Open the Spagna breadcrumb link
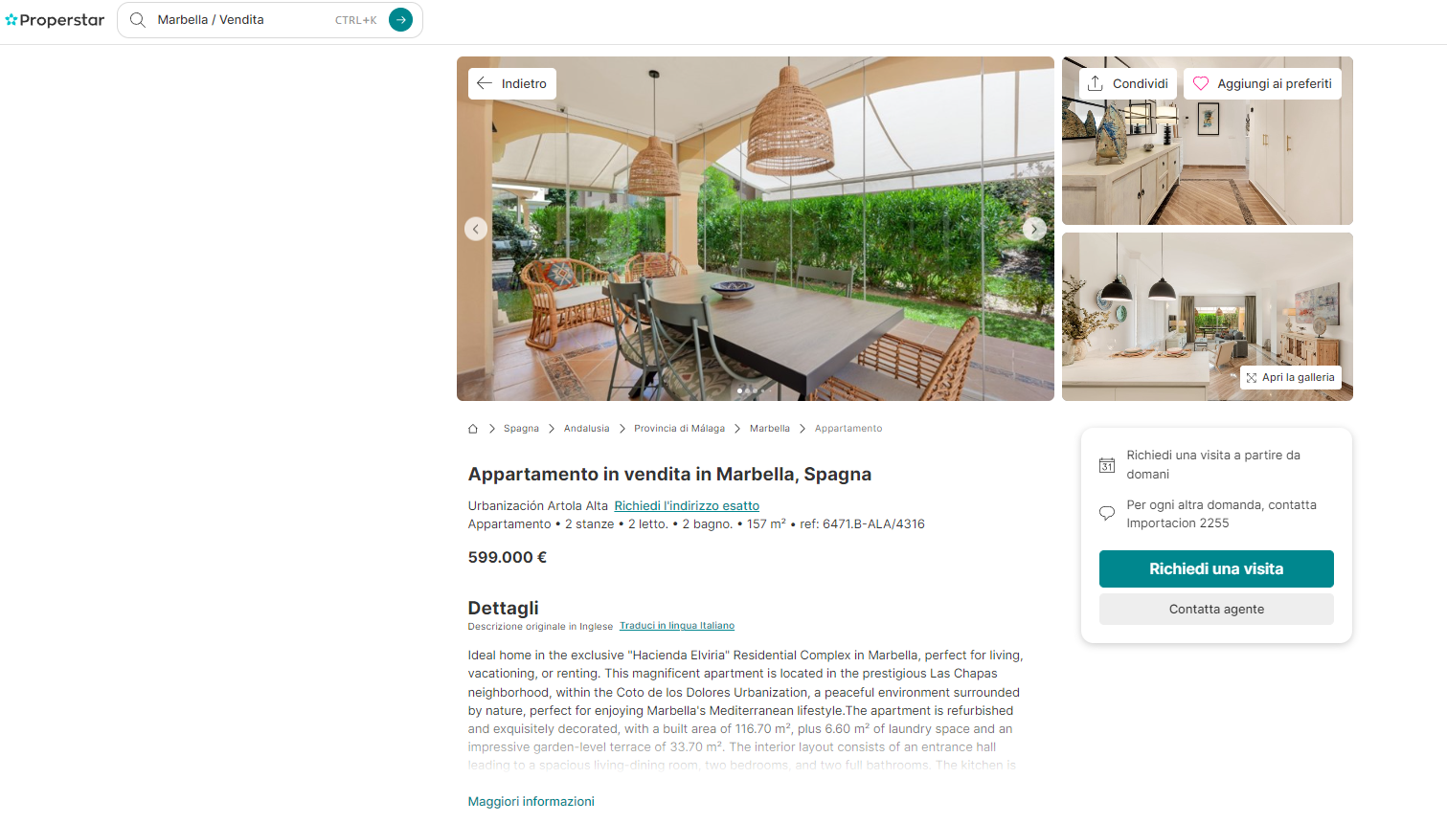1447x823 pixels. pos(521,429)
